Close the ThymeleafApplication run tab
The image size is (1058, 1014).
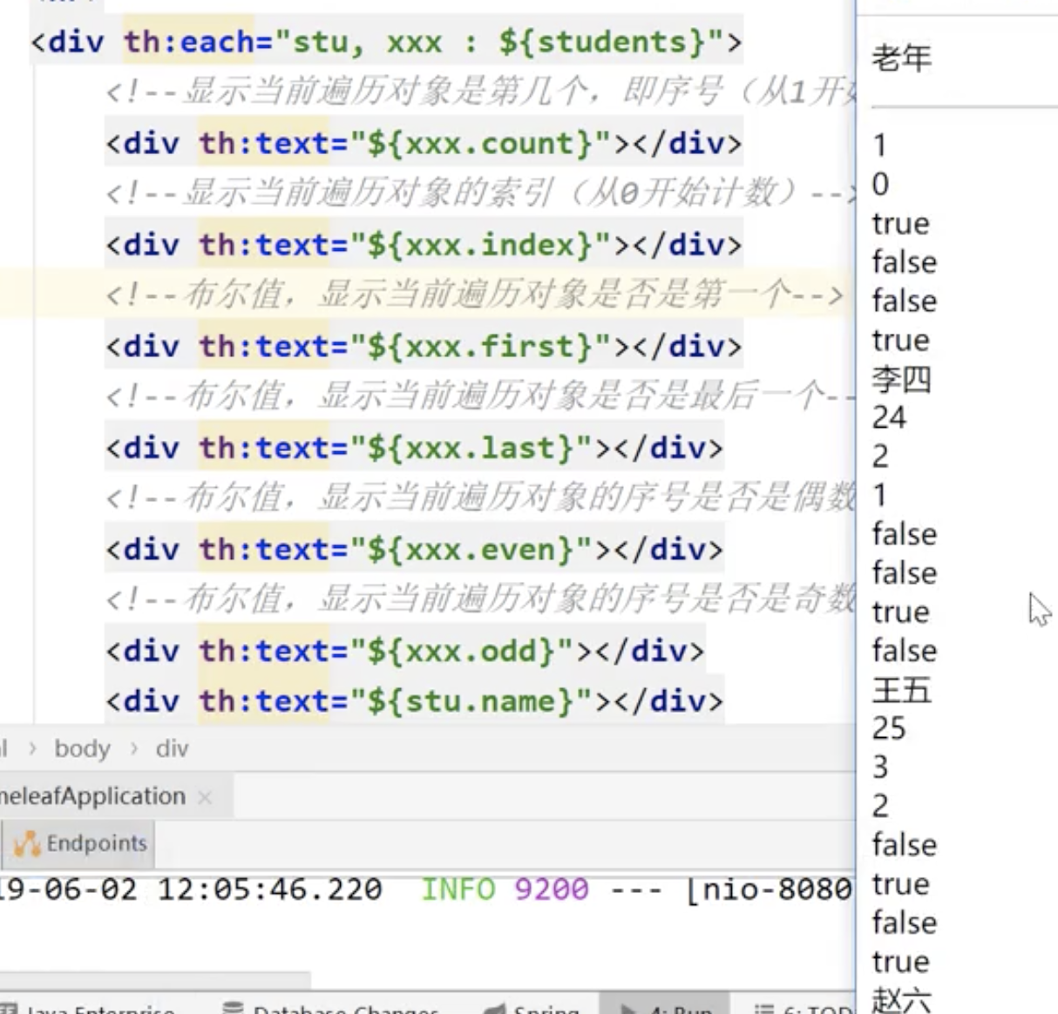tap(205, 797)
